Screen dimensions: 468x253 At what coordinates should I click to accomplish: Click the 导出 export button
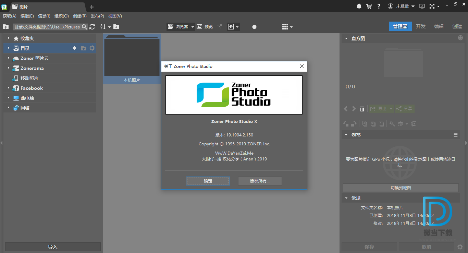point(378,109)
